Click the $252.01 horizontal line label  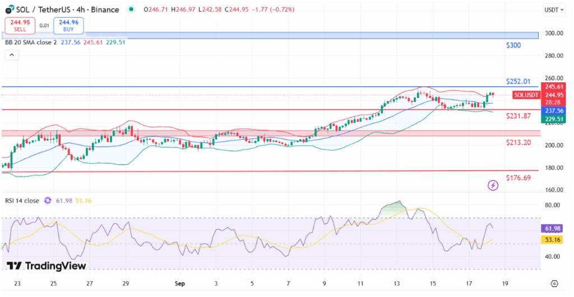[518, 81]
